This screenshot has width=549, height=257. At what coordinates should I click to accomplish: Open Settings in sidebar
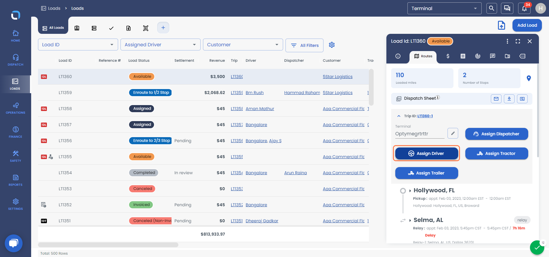tap(15, 204)
